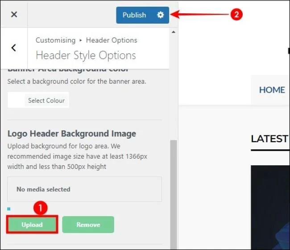Open HOME menu item in site preview
The height and width of the screenshot is (250, 290).
[x=272, y=90]
